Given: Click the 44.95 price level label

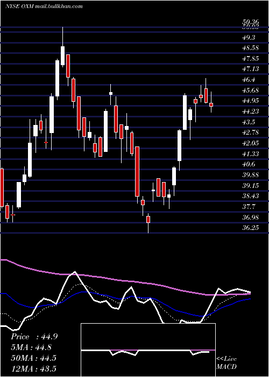Looking at the screenshot, I should tap(250, 100).
